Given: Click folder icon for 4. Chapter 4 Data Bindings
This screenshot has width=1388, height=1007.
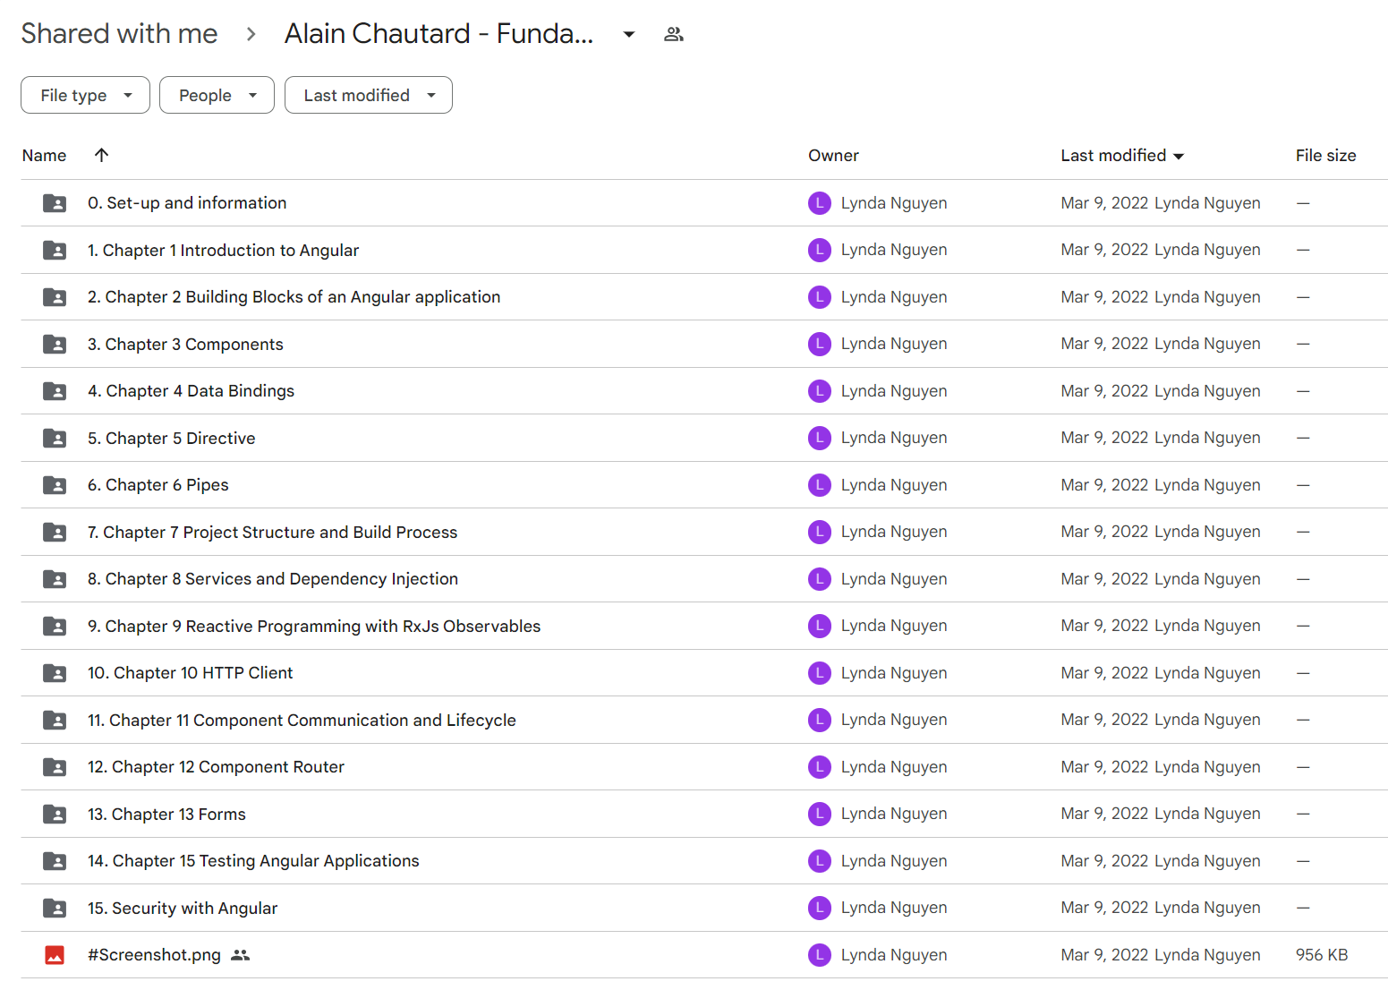Looking at the screenshot, I should tap(55, 391).
